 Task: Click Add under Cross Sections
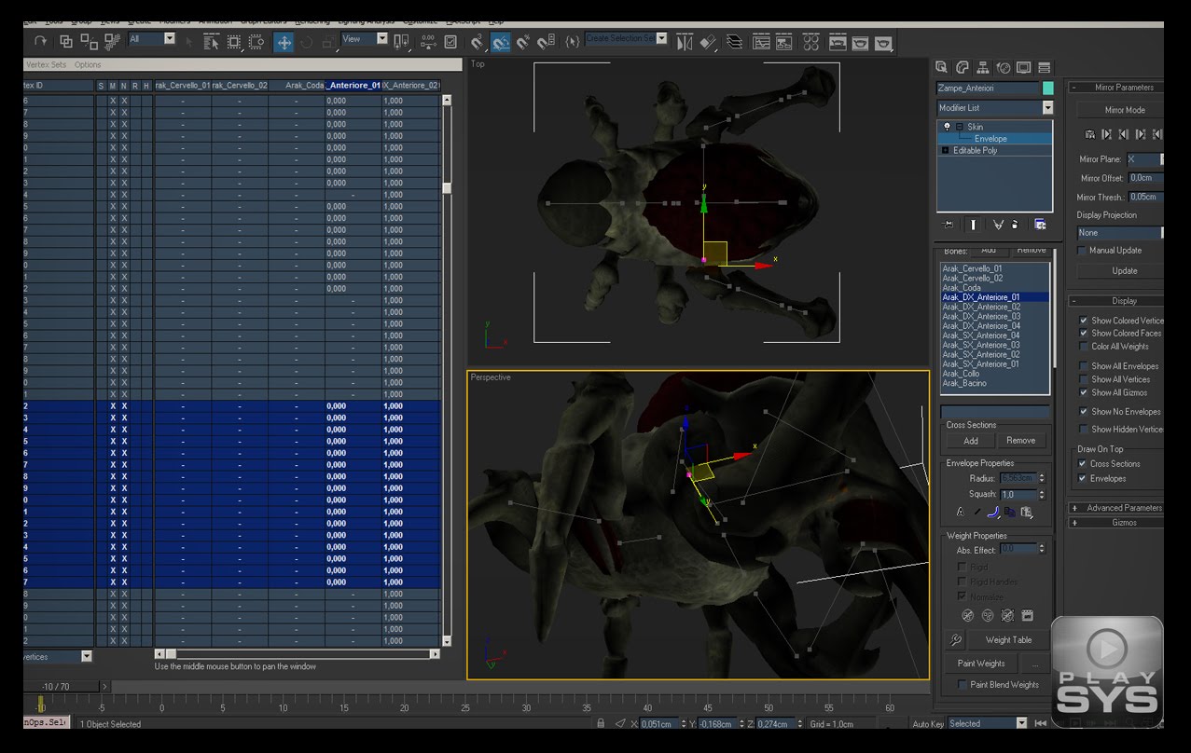tap(971, 440)
